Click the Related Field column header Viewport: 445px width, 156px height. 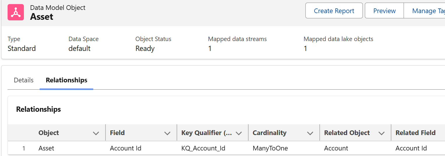415,133
